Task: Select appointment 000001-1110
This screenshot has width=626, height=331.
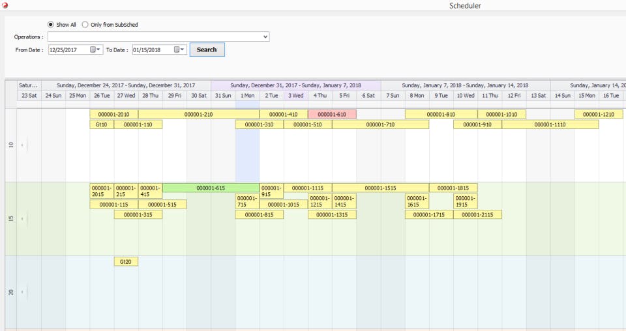Action: (x=550, y=124)
